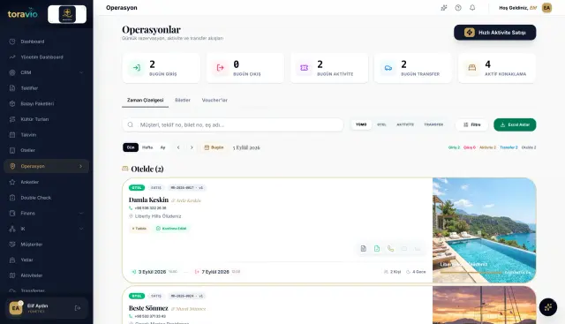
Task: Expand the CRM menu
Action: tap(81, 72)
